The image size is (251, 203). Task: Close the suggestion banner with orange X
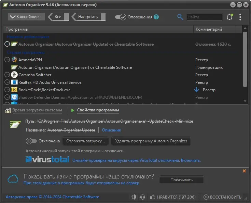coord(244,171)
